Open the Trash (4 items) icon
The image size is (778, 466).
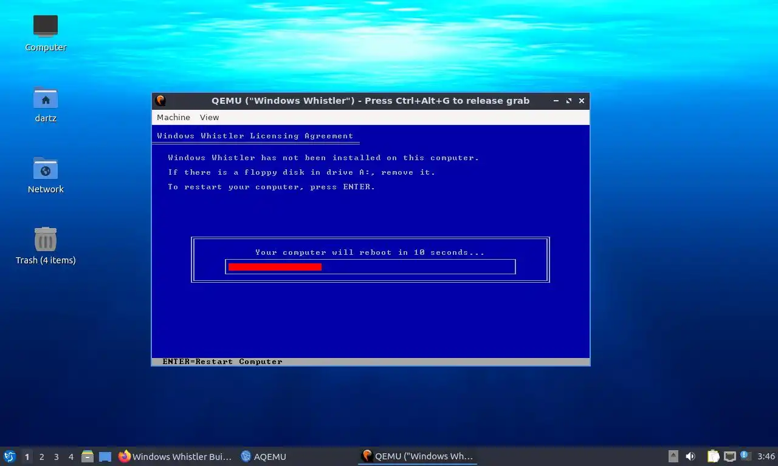pos(46,246)
